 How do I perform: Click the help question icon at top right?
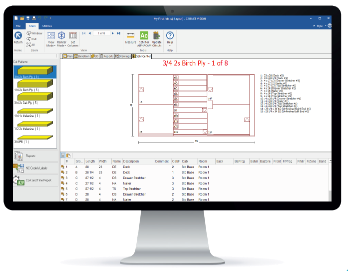click(330, 26)
